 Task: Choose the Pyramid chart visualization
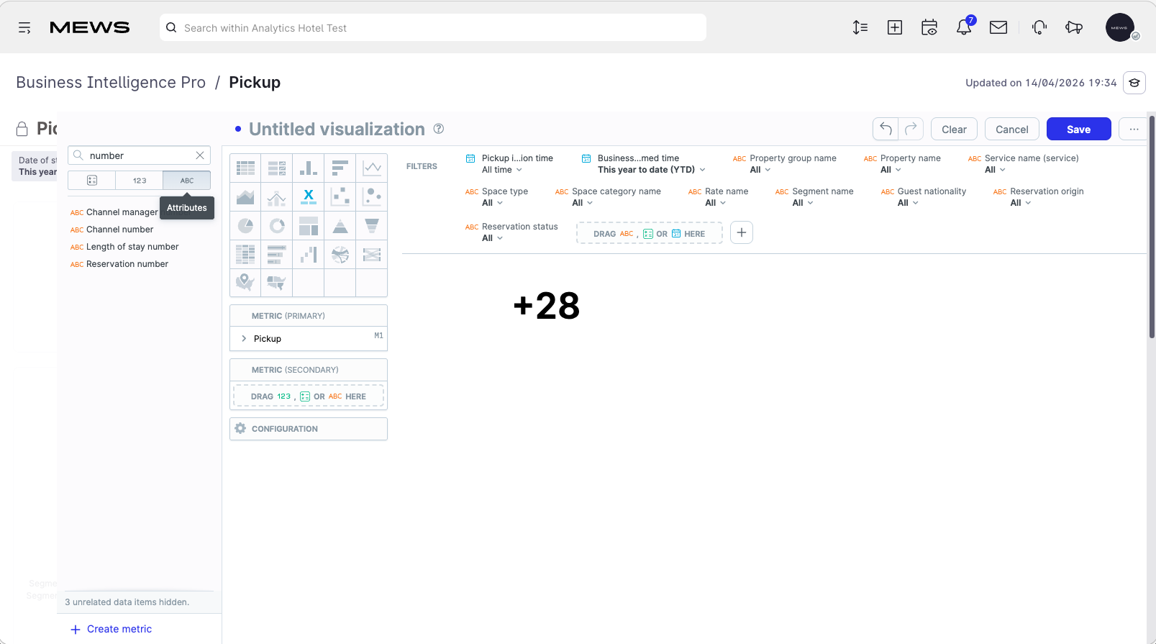tap(340, 226)
